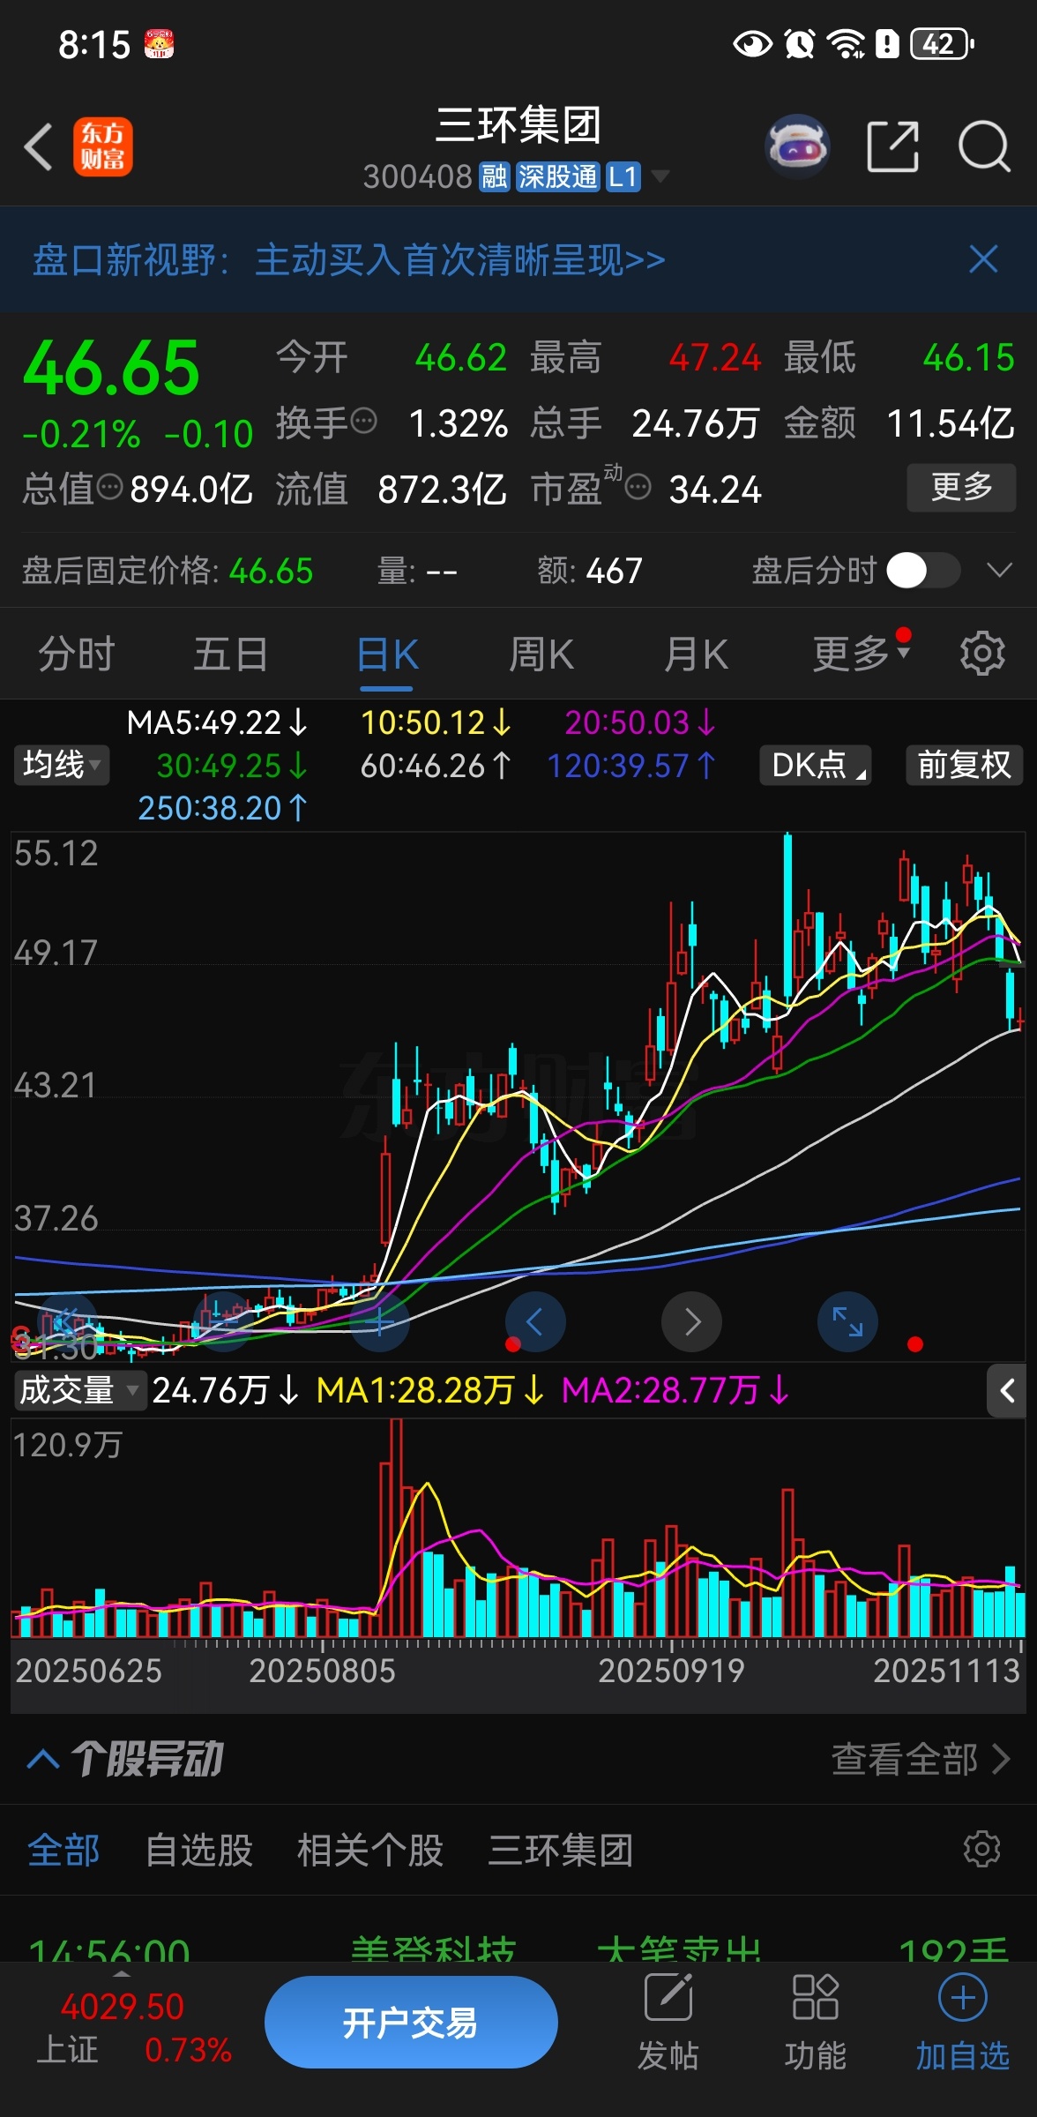Jump to earliest with double-left arrow
1037x2117 pixels.
pos(68,1321)
